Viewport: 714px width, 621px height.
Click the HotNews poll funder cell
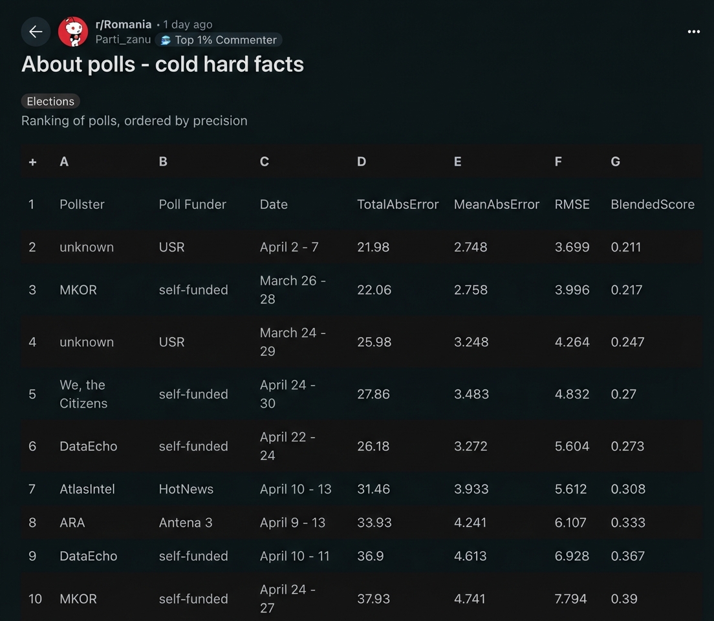(186, 489)
